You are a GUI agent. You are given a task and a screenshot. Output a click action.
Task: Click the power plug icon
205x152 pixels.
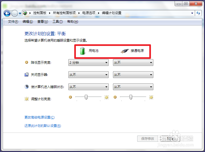pos(125,51)
